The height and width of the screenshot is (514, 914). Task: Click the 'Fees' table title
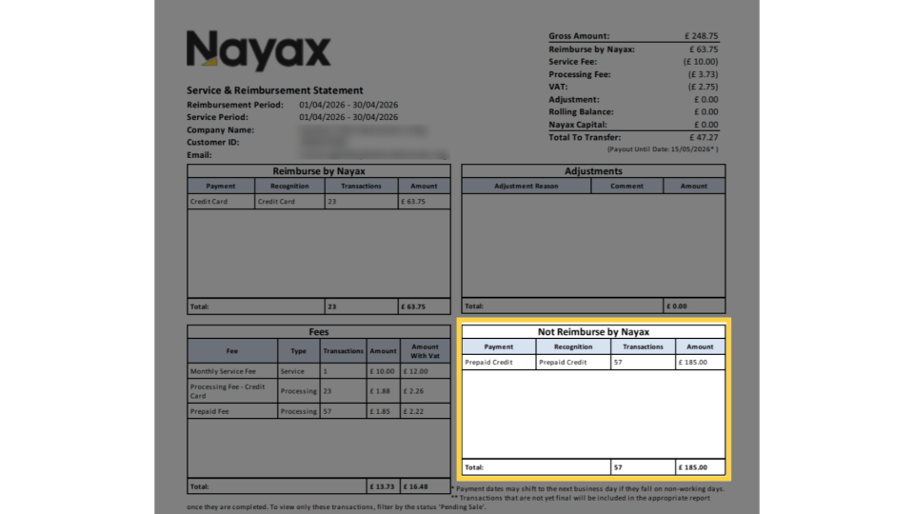coord(319,331)
